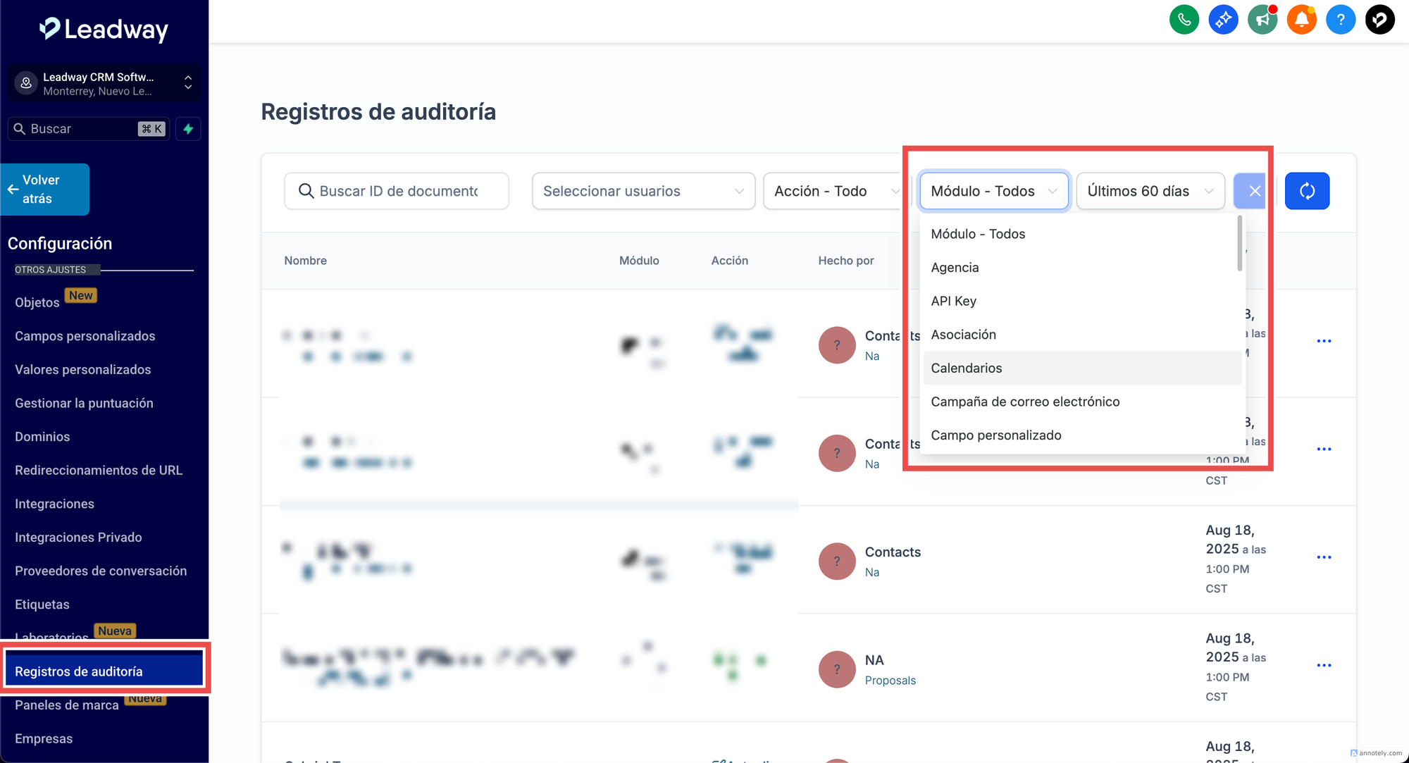This screenshot has width=1409, height=763.
Task: Clear filters with the X button
Action: [x=1254, y=191]
